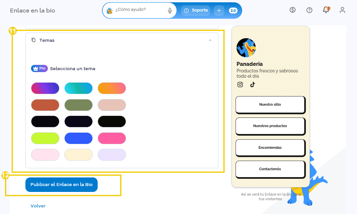This screenshot has width=357, height=214.
Task: Select the hot pink theme
Action: [x=112, y=138]
